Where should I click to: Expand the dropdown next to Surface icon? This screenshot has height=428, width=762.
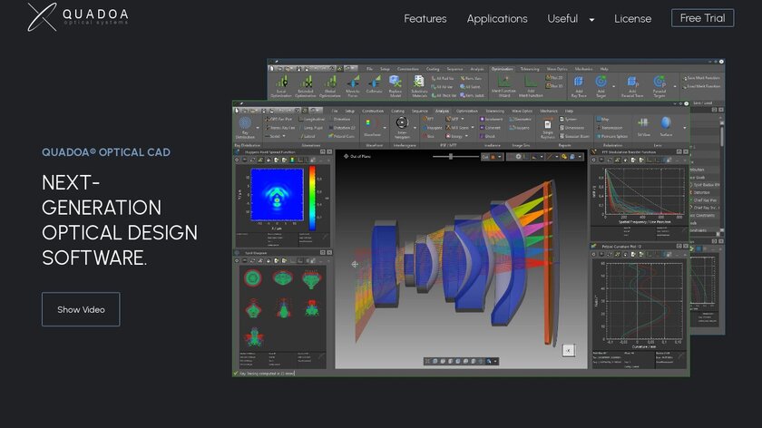coord(685,128)
